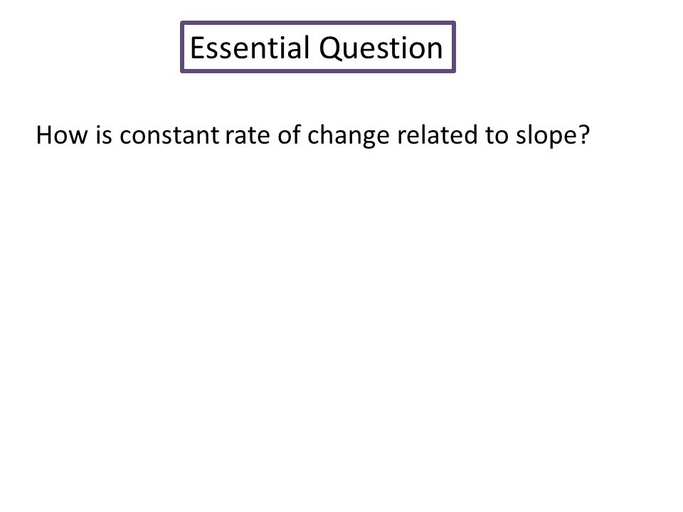This screenshot has height=512, width=683.
Task: Click the word "of" in the question
Action: [290, 135]
